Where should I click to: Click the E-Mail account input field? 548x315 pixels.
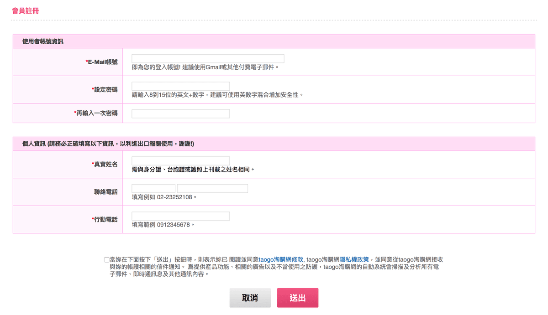[x=208, y=59]
